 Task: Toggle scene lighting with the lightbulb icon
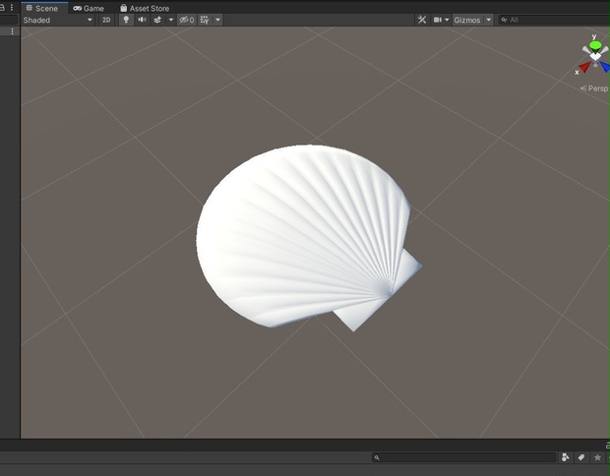pos(126,20)
